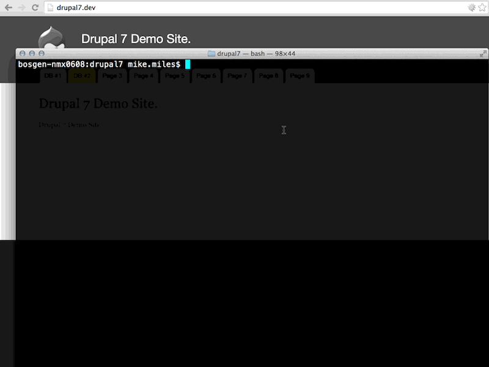Navigate forward using the forward arrow

click(x=21, y=7)
